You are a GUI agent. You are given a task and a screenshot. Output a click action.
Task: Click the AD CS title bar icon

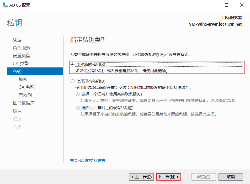pos(5,5)
